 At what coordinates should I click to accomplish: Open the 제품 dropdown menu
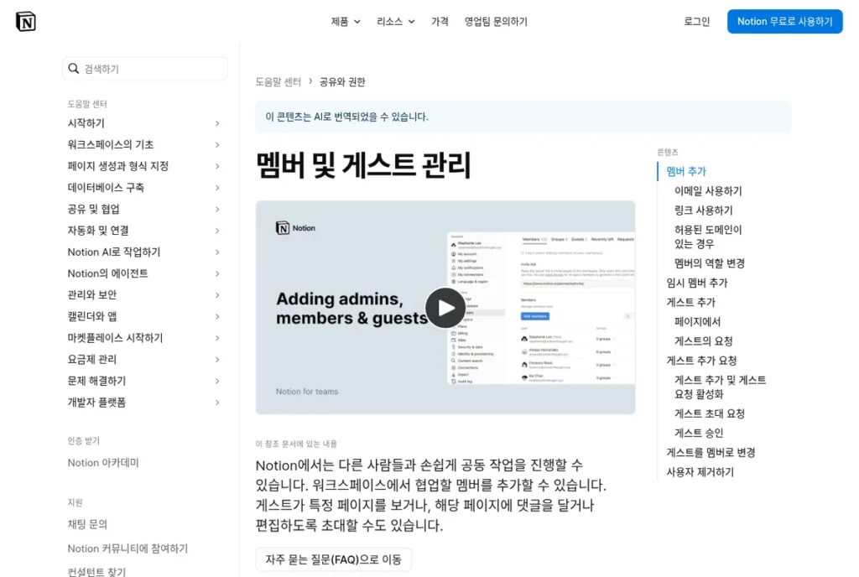coord(346,21)
